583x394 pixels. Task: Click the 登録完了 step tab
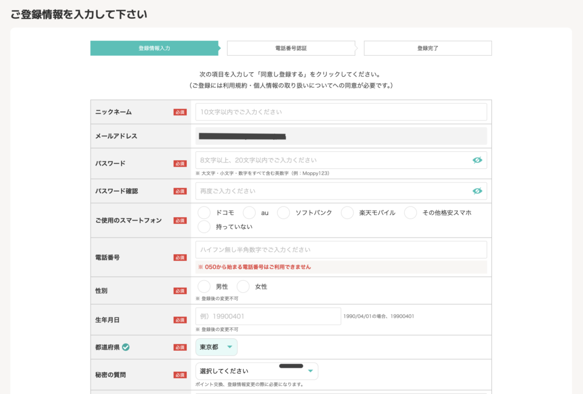click(x=428, y=48)
